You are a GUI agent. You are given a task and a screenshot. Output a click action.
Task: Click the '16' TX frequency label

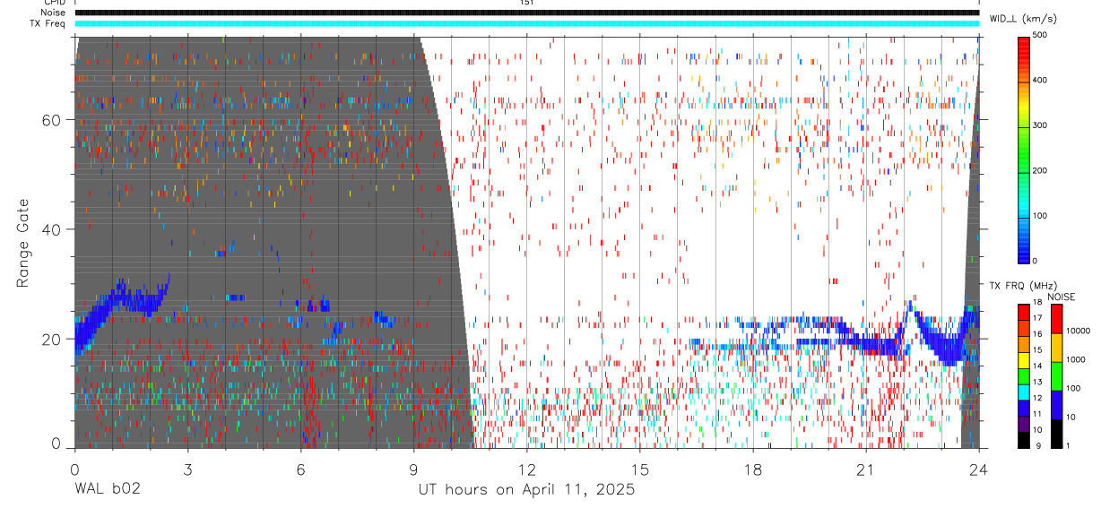[1039, 334]
